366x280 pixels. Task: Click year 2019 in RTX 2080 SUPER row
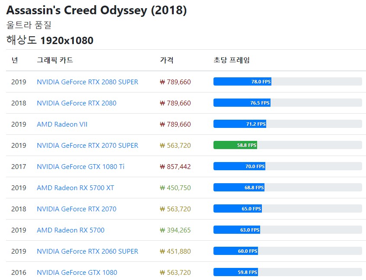coord(19,82)
